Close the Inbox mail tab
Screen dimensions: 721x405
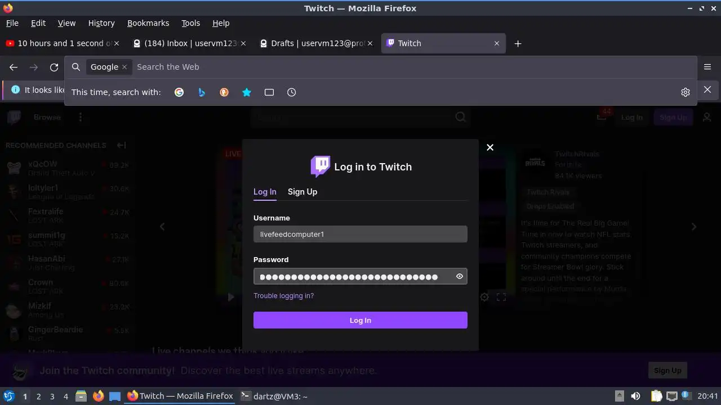(243, 43)
